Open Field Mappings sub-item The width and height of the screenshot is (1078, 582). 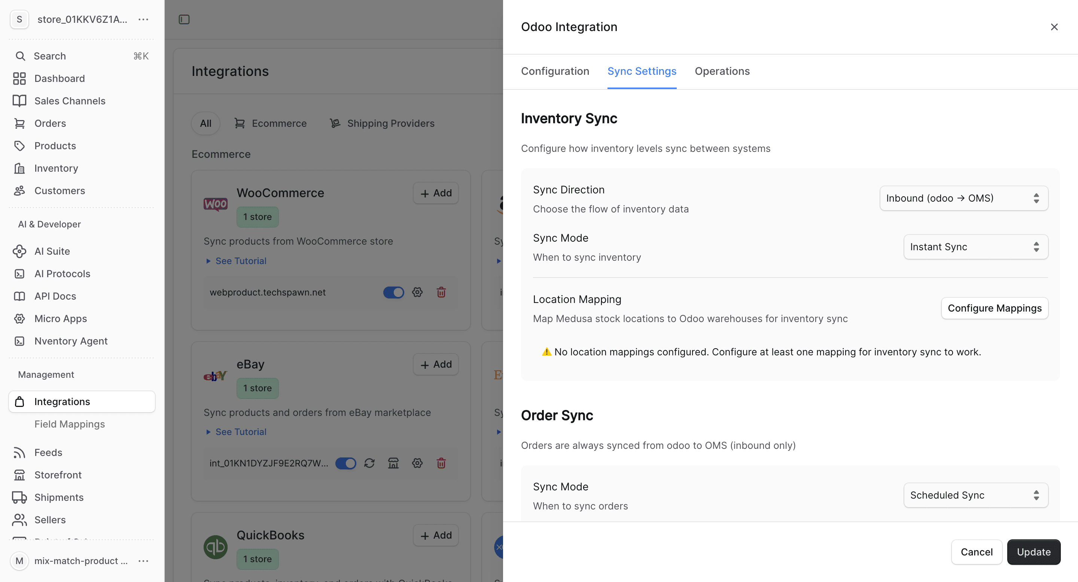tap(70, 424)
